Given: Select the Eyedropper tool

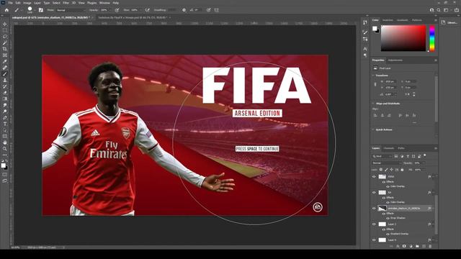Looking at the screenshot, I should [x=5, y=61].
